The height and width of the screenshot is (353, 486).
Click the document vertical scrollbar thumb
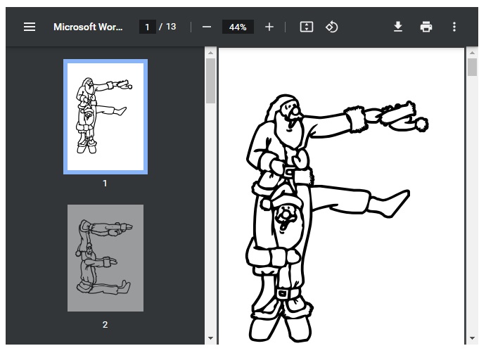coord(472,68)
